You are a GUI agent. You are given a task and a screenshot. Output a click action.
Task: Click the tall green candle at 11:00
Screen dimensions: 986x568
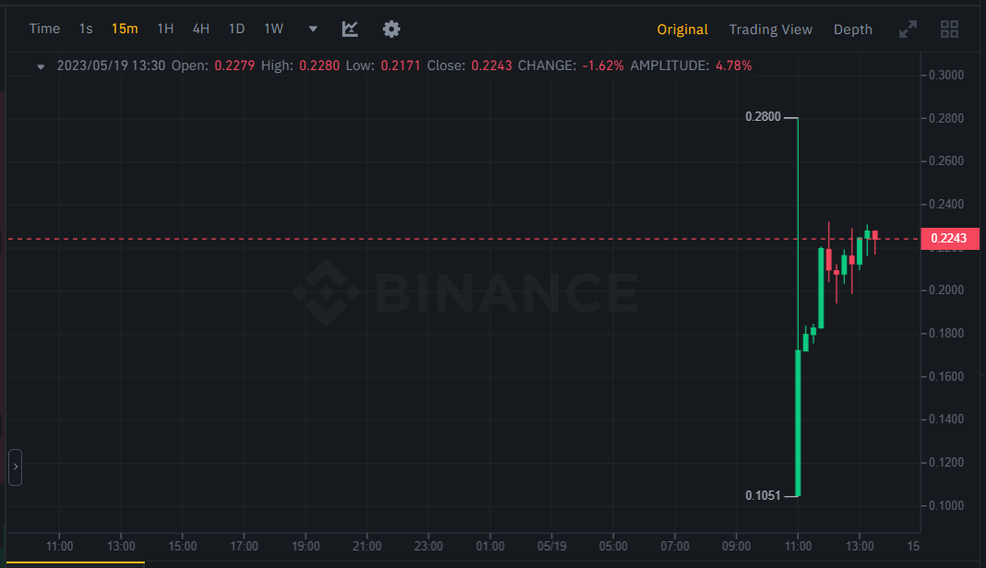click(798, 423)
